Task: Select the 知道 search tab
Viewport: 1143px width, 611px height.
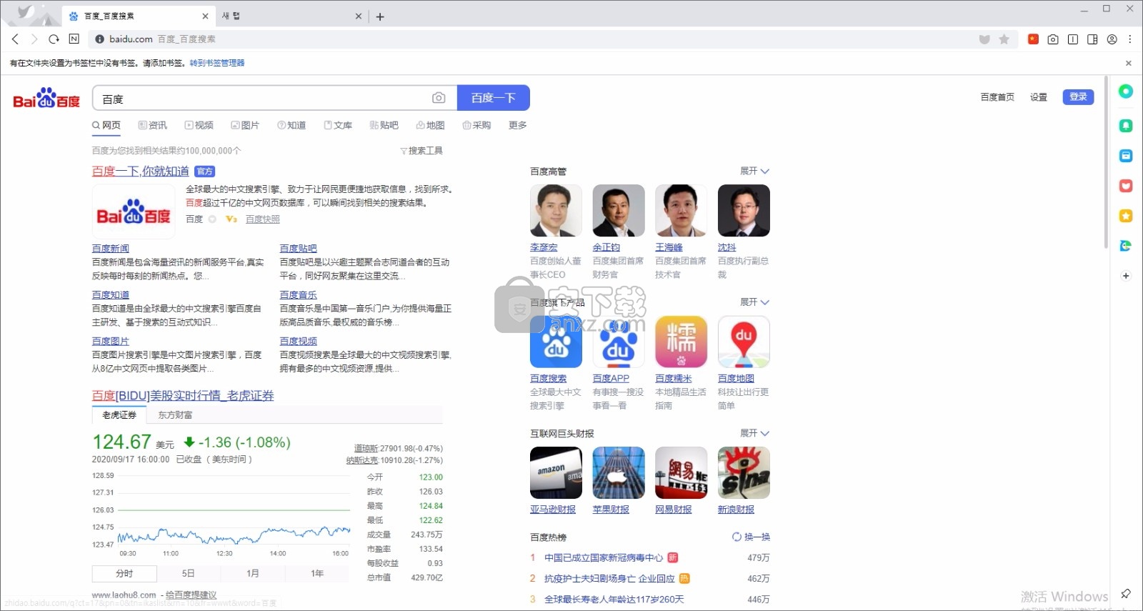Action: point(291,125)
